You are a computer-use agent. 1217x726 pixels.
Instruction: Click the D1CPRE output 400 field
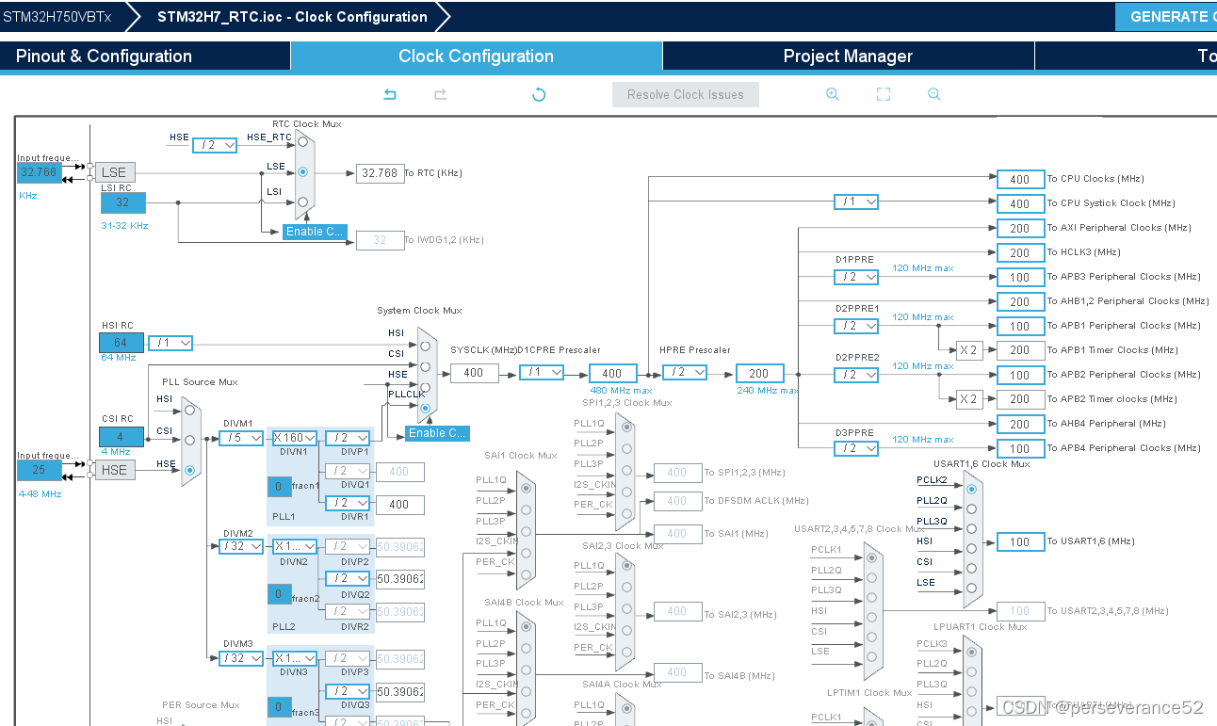click(612, 373)
